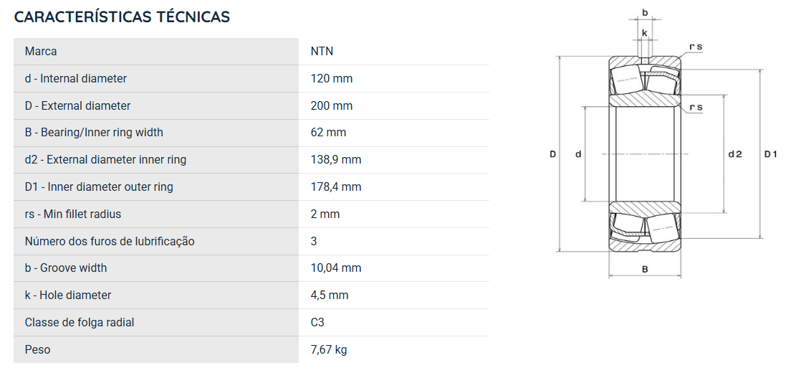Click the NTN brand value

(x=322, y=51)
